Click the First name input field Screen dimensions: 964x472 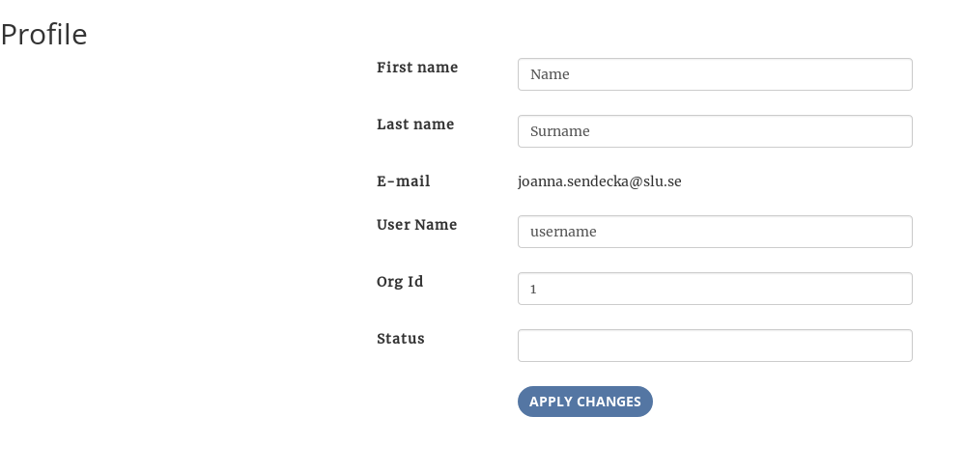(715, 74)
